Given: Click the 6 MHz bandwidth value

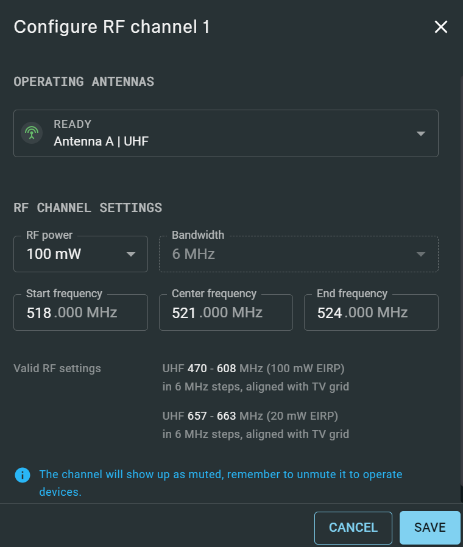Looking at the screenshot, I should (194, 254).
